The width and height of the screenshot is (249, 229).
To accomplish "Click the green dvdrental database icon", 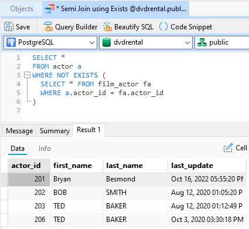I will tap(107, 42).
